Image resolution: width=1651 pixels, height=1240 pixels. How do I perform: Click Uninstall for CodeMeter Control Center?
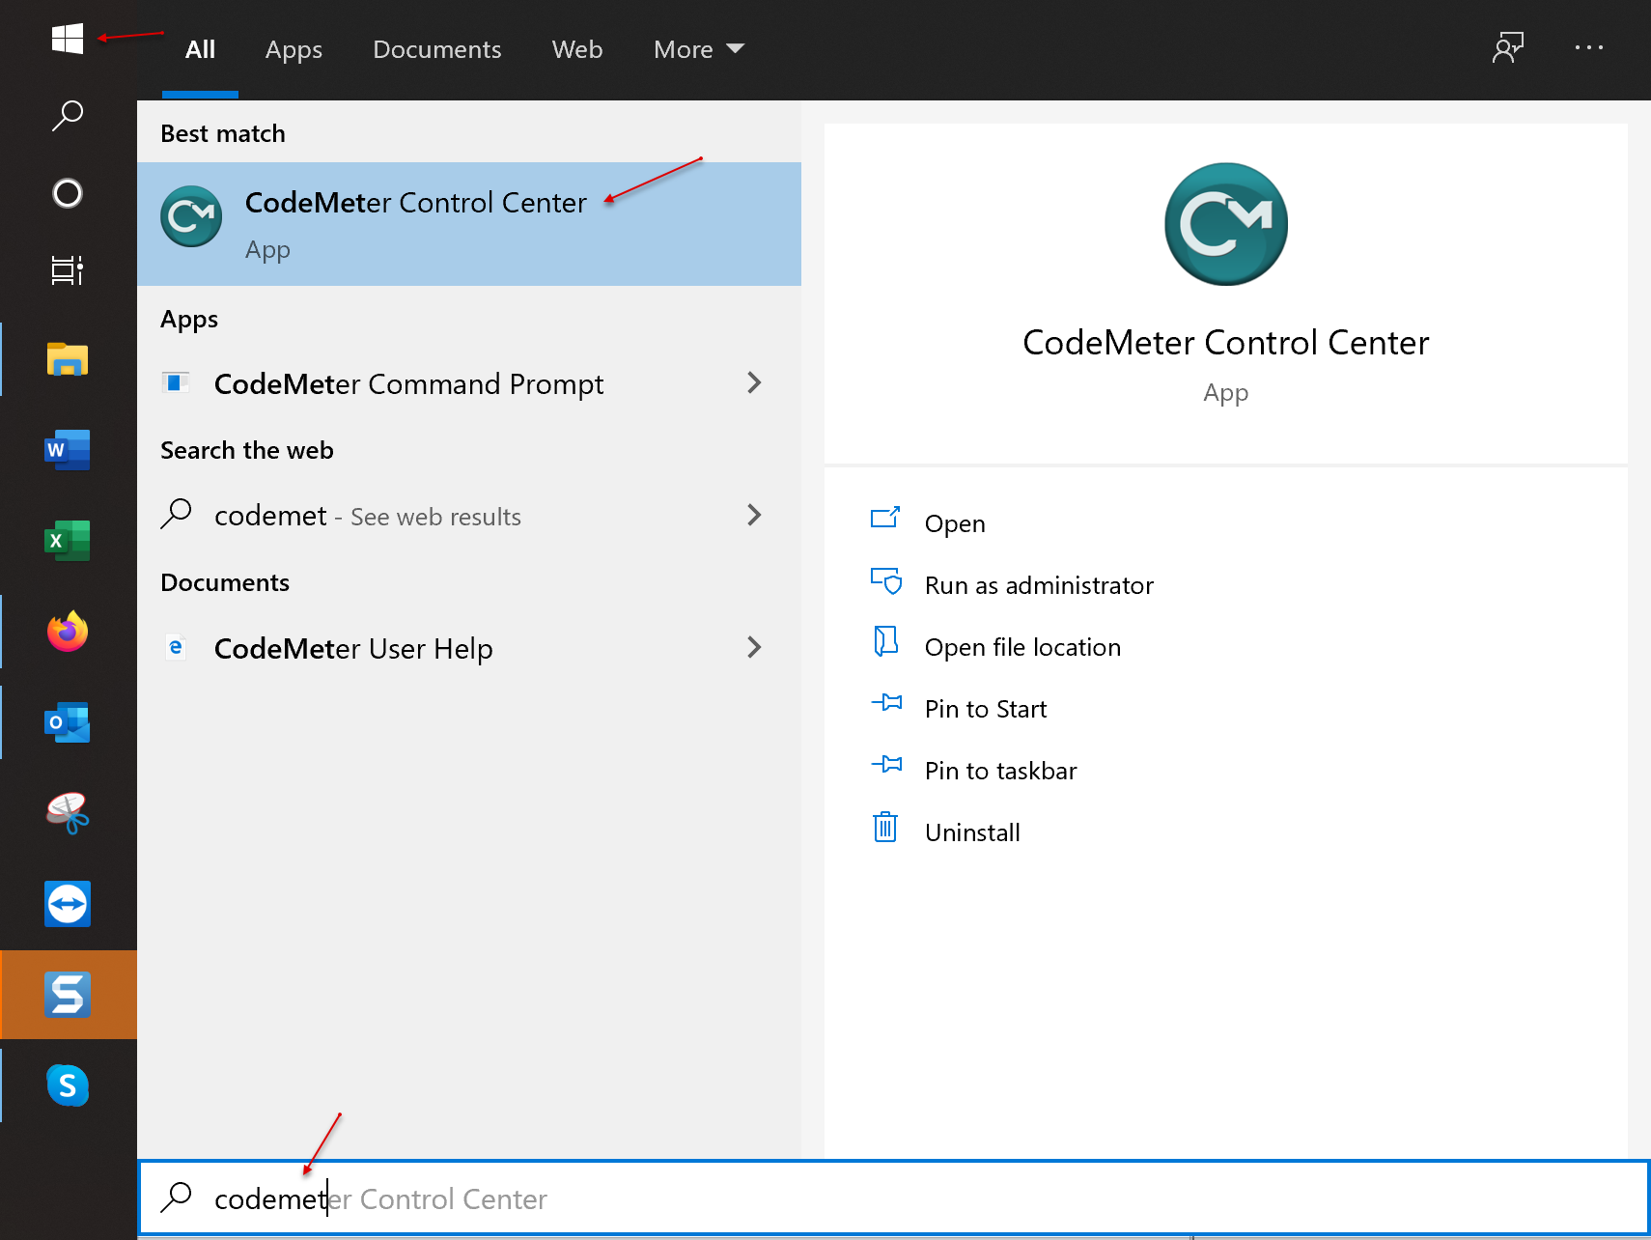pyautogui.click(x=971, y=831)
